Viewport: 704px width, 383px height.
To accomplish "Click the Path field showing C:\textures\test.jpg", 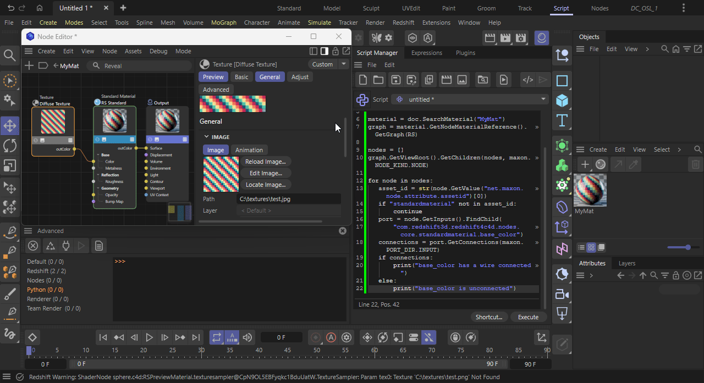I will [x=289, y=199].
